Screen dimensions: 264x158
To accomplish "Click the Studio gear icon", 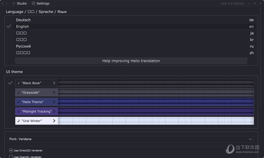I will pyautogui.click(x=14, y=4).
